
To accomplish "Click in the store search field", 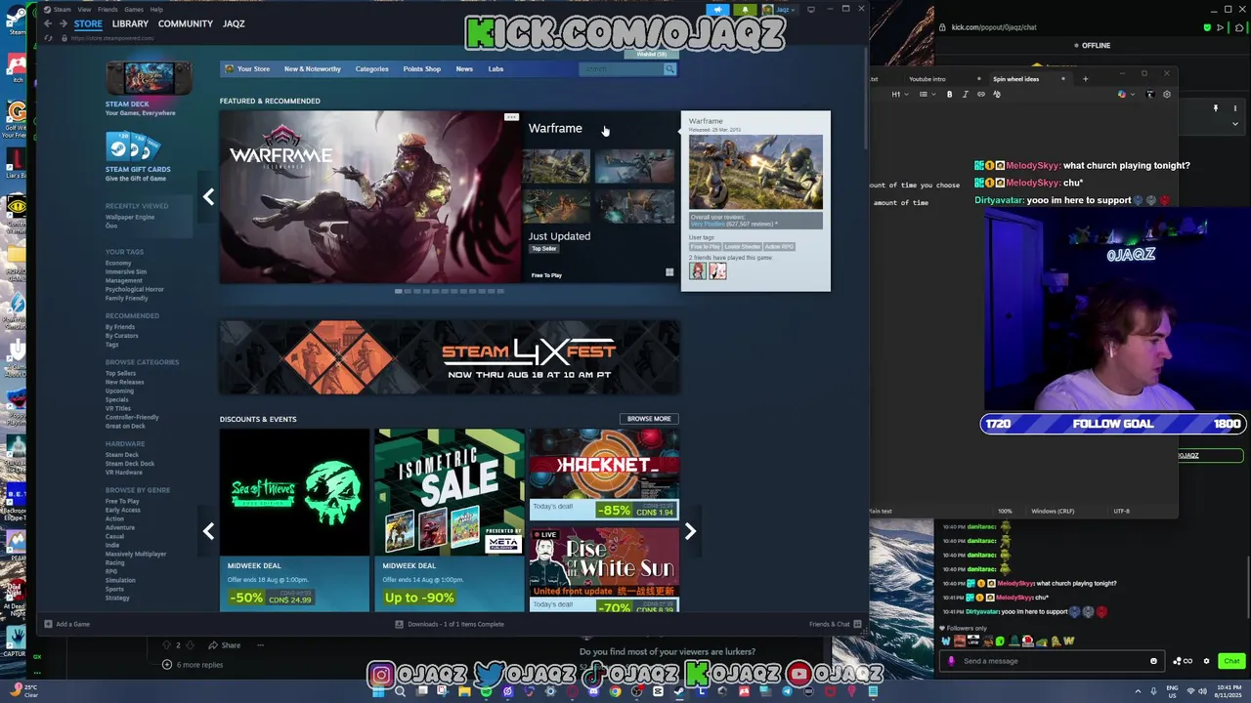I will [x=622, y=69].
